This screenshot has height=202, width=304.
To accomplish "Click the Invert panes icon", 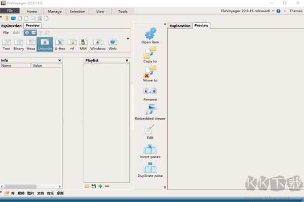I will pyautogui.click(x=150, y=149).
